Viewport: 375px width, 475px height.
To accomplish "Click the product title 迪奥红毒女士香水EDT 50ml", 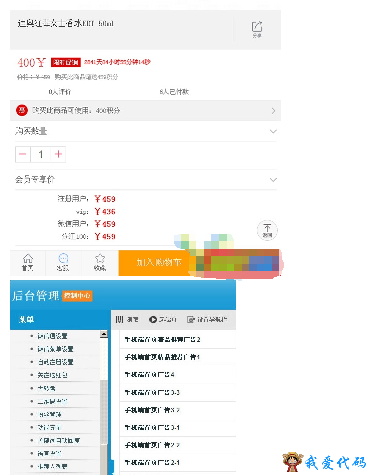I will 65,23.
